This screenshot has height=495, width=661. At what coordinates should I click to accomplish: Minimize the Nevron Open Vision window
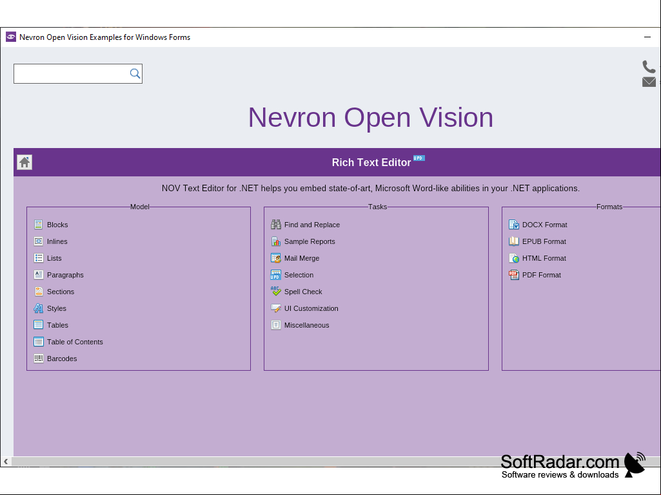coord(647,37)
